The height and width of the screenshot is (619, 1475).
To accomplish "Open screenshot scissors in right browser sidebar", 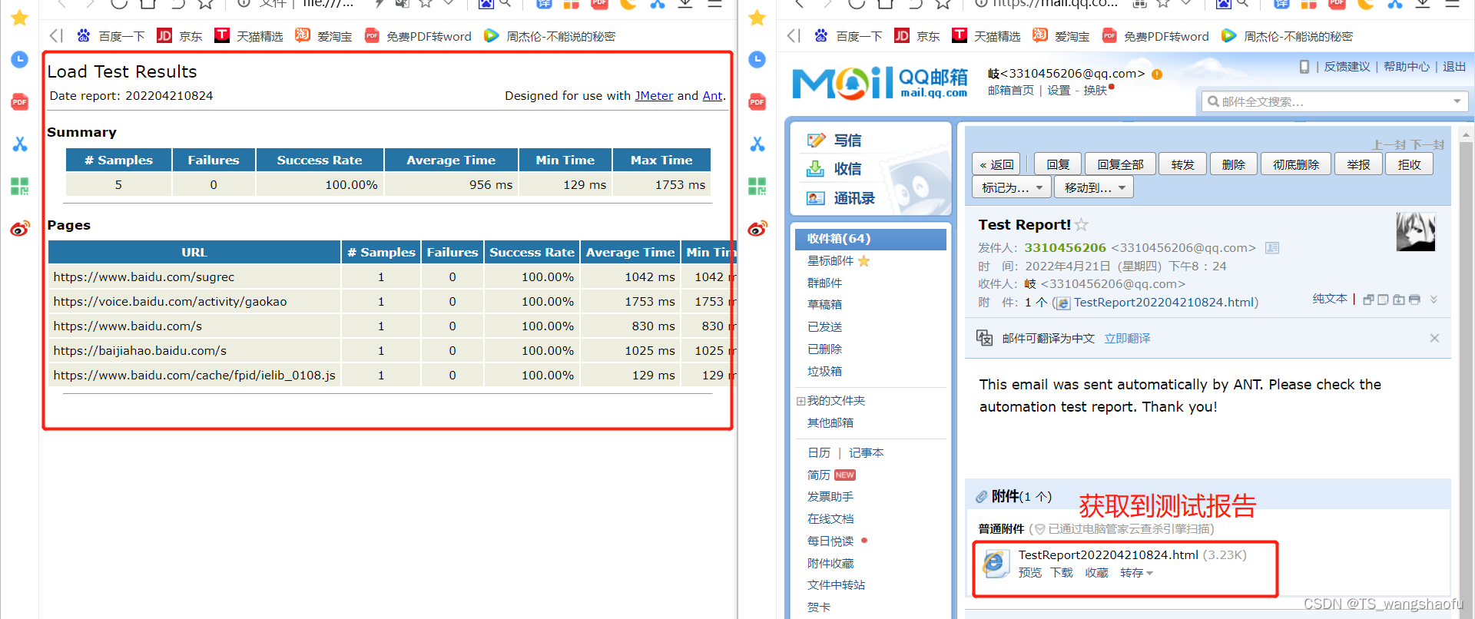I will [757, 144].
